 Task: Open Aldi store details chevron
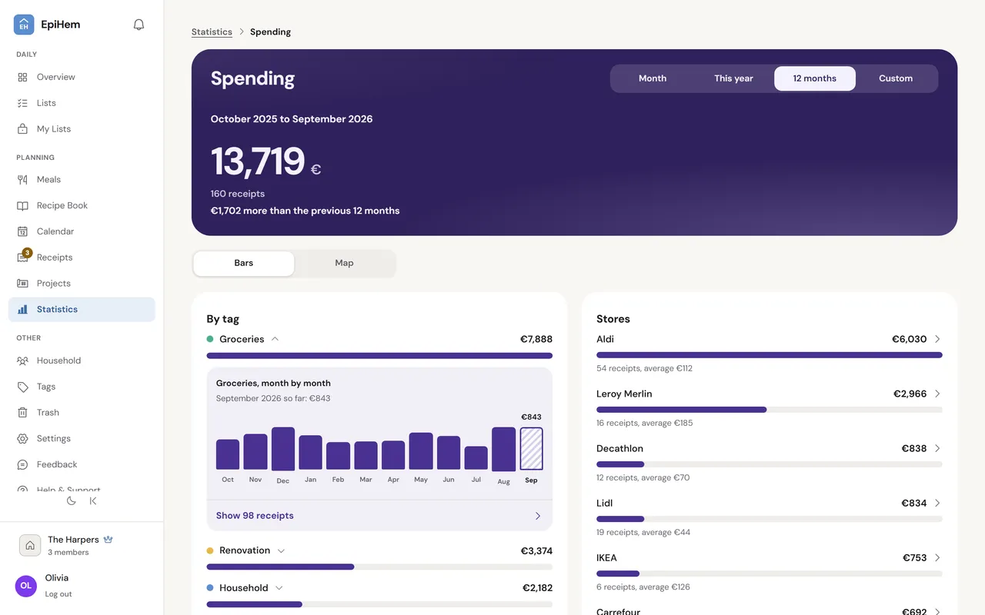[937, 339]
